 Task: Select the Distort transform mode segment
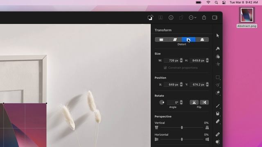click(188, 40)
